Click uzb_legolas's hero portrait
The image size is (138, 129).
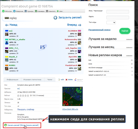tap(79, 51)
